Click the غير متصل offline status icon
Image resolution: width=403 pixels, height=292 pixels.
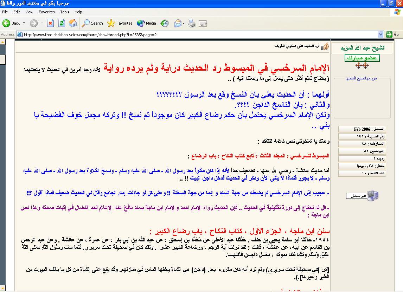coord(362,196)
